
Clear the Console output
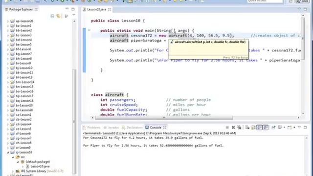(247, 127)
